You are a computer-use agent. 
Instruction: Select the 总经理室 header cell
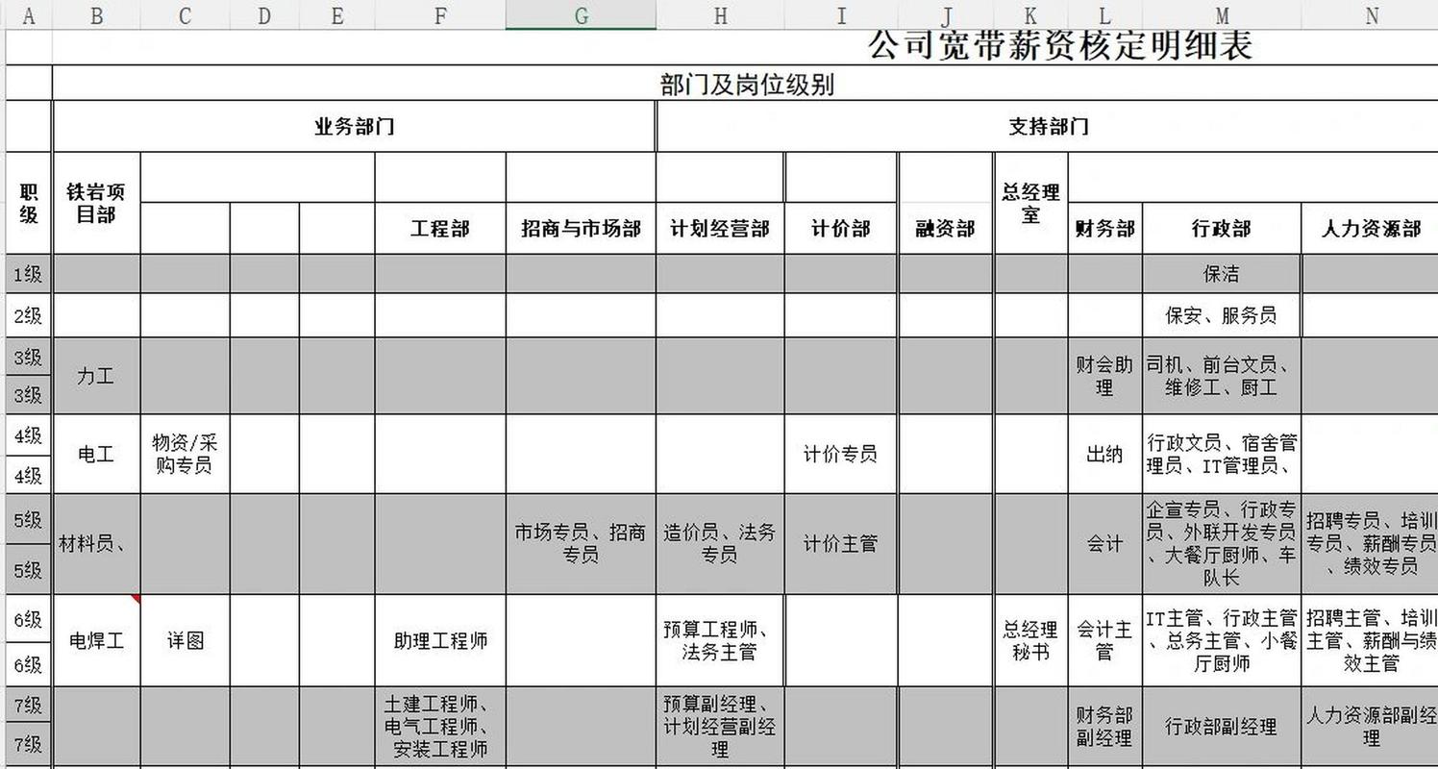coord(1030,203)
